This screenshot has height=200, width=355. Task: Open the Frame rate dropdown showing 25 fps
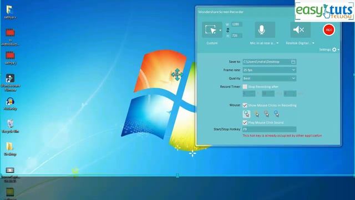coord(270,70)
